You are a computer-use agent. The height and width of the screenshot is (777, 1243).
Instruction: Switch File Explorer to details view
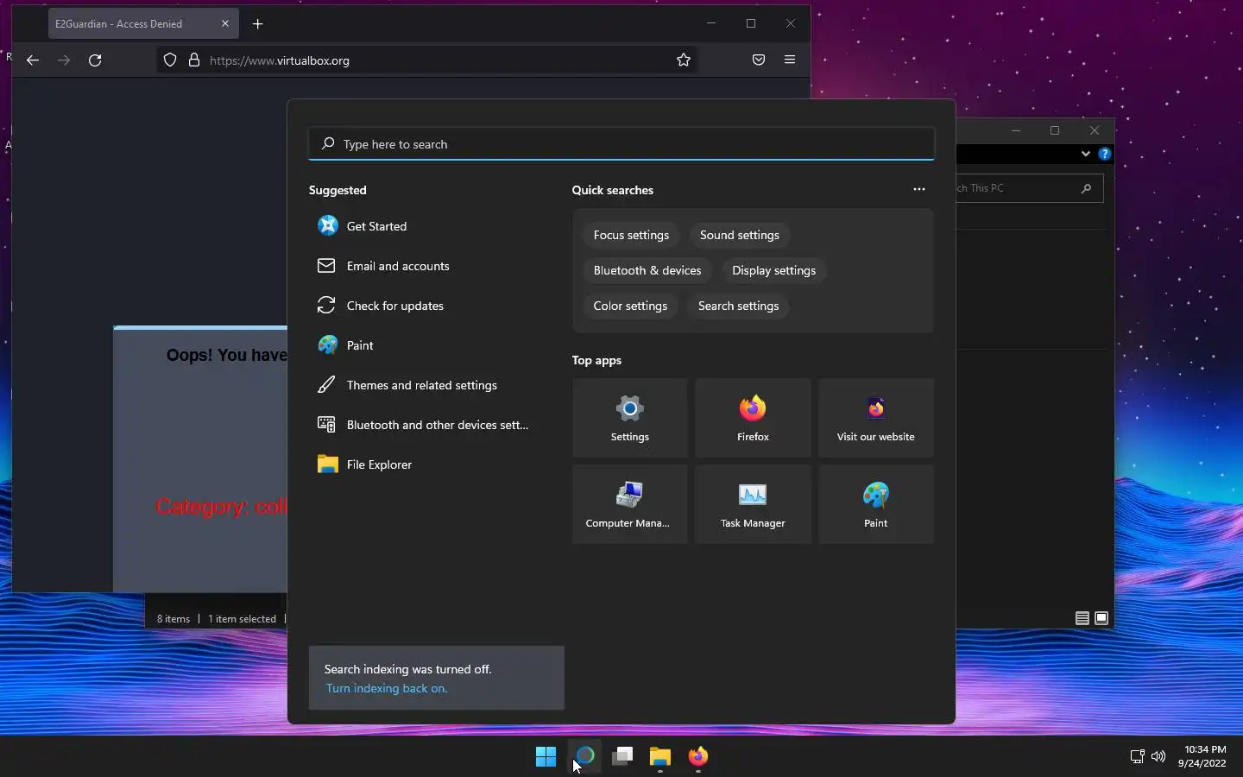(1082, 618)
